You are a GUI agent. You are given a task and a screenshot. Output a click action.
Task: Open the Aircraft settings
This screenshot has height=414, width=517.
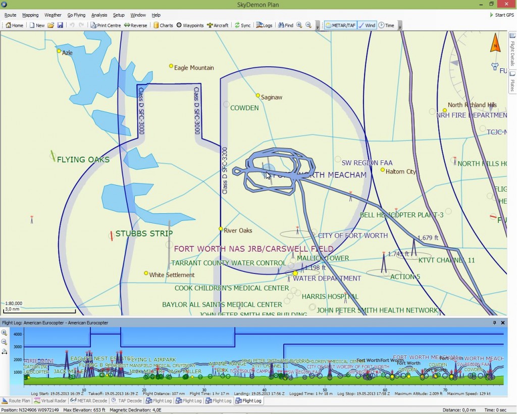pos(218,25)
